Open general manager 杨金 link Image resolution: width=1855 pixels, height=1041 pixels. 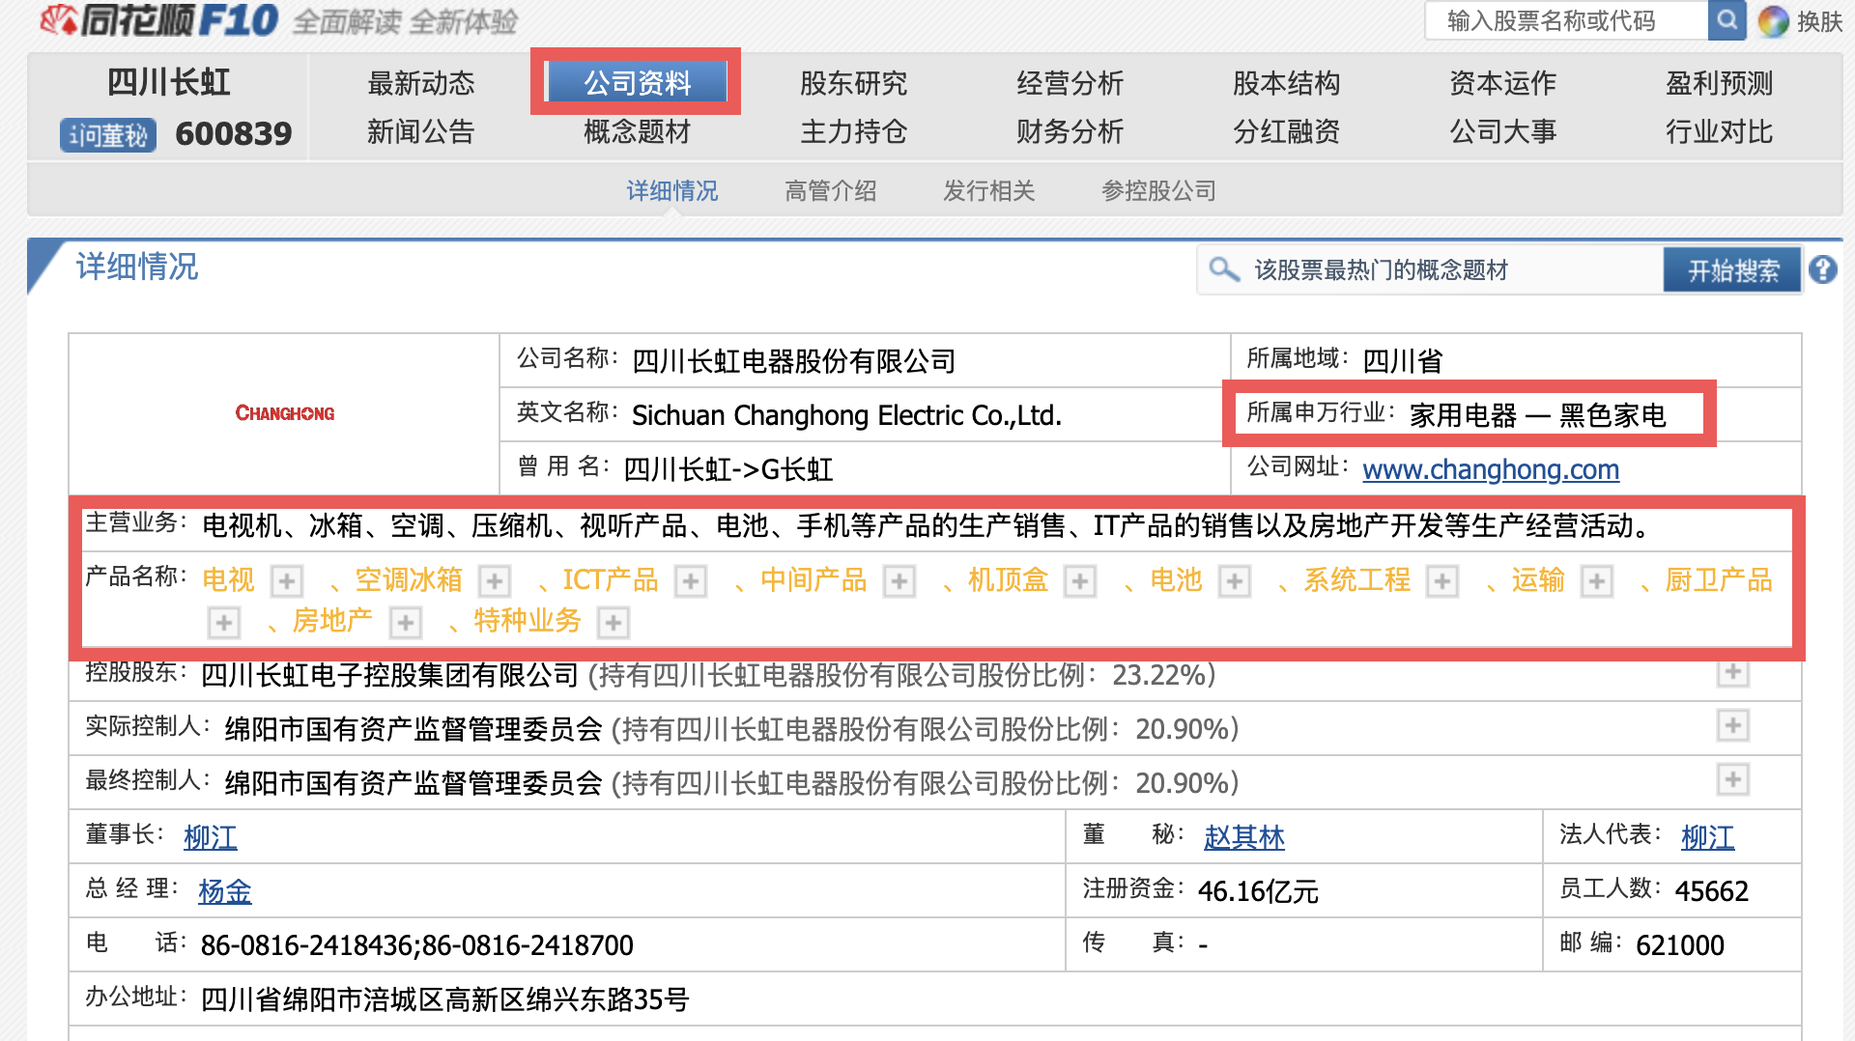[x=225, y=891]
